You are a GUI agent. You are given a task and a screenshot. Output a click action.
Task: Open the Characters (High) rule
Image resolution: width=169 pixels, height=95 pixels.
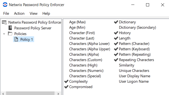[83, 65]
